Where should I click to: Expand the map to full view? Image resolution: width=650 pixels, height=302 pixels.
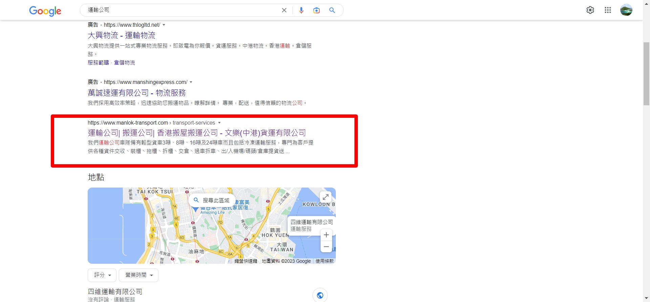[x=325, y=197]
